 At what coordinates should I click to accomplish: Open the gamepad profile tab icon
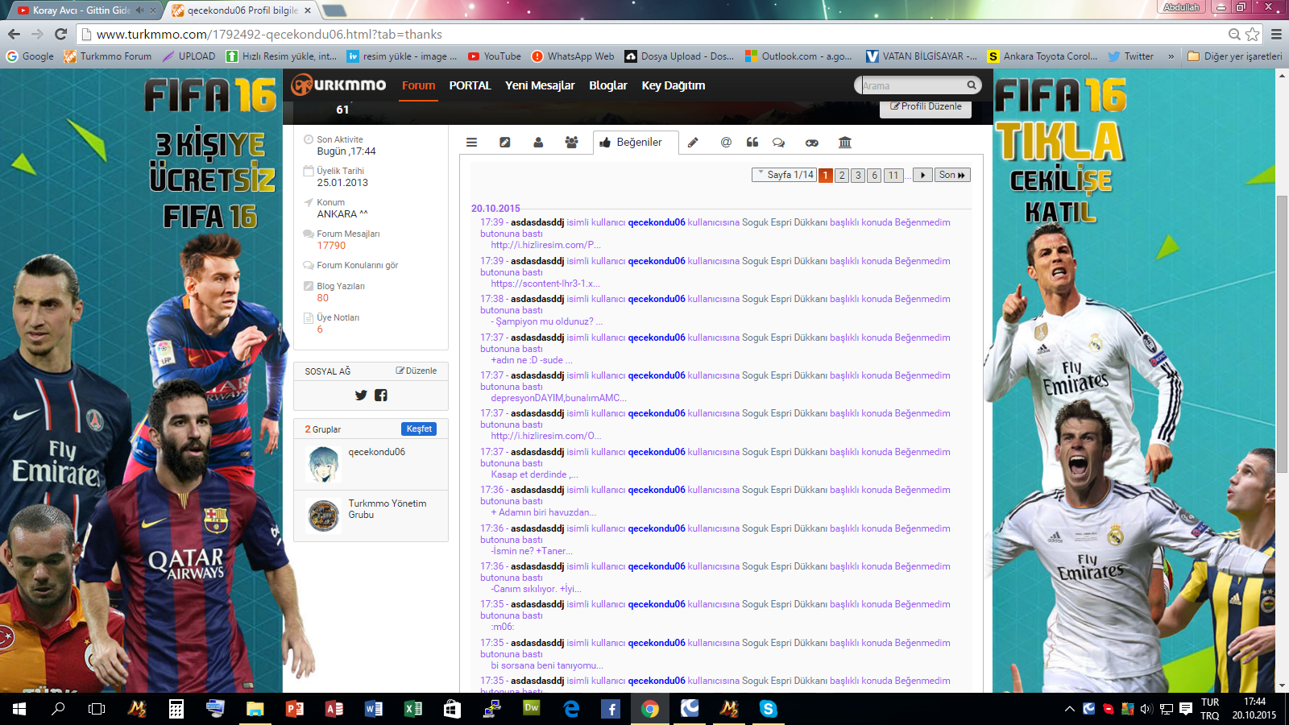(x=812, y=143)
